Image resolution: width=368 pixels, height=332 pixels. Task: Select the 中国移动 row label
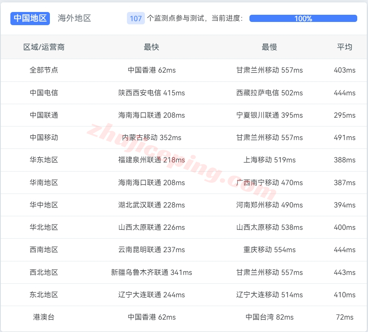(x=44, y=138)
